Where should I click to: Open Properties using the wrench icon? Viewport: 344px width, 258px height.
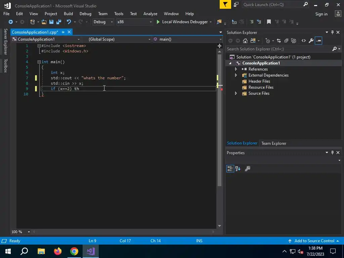pyautogui.click(x=311, y=41)
